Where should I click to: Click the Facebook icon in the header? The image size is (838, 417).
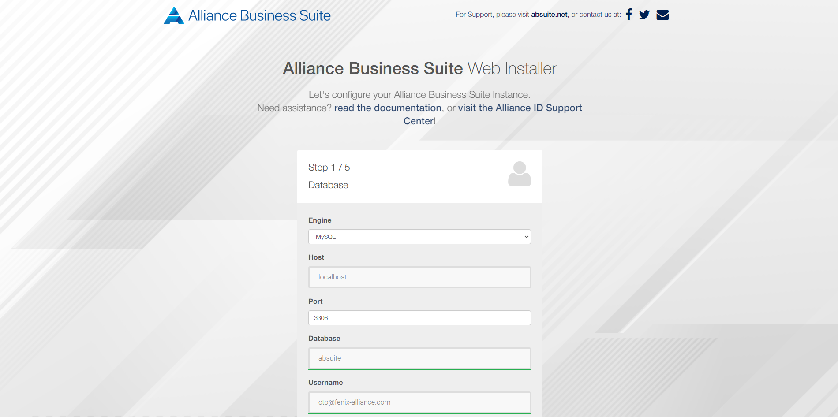628,14
